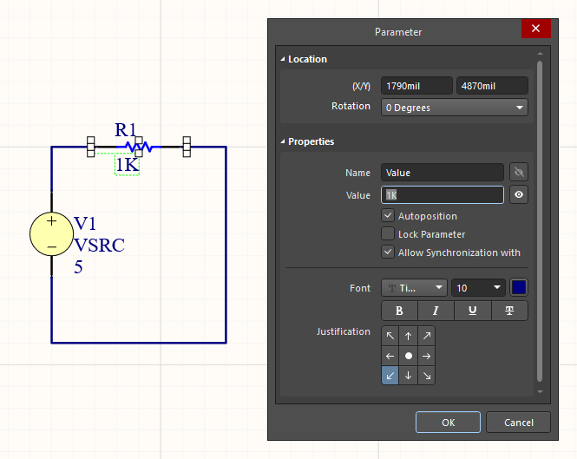Screen dimensions: 577x459
Task: Collapse the Location section
Action: tap(283, 59)
